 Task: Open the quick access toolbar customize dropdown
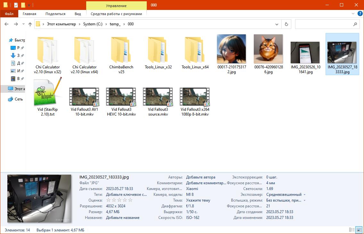[x=29, y=5]
